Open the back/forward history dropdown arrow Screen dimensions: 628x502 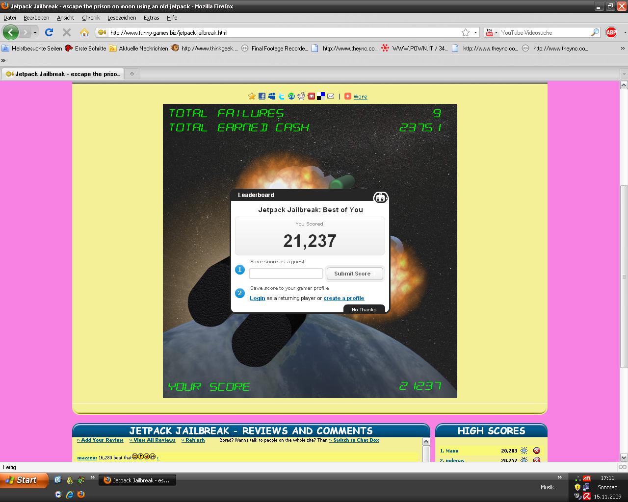(x=35, y=32)
